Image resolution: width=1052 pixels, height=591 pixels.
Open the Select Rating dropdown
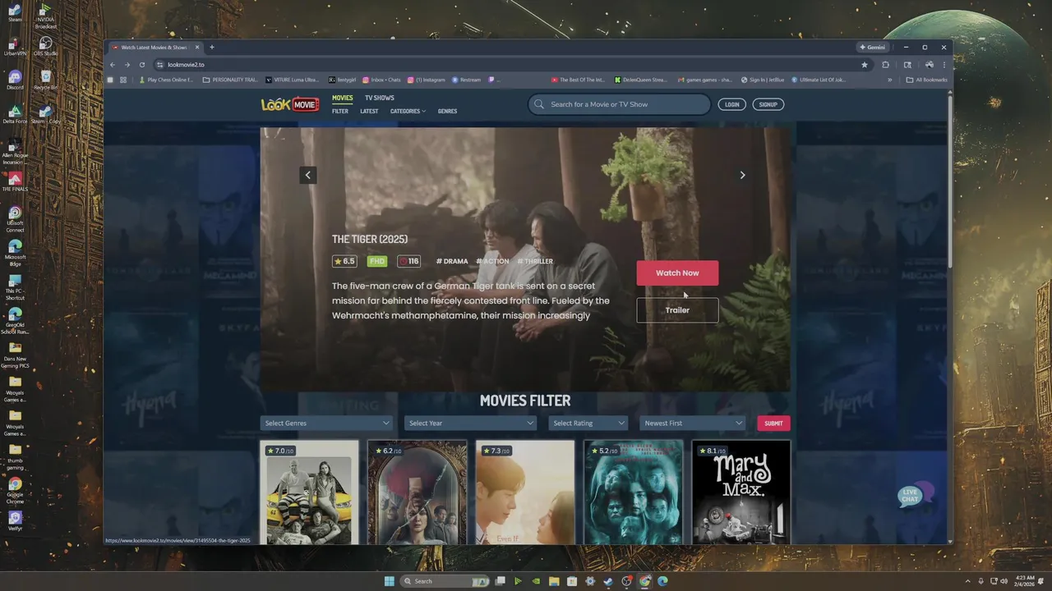coord(588,424)
